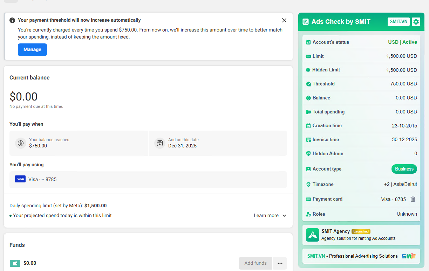The height and width of the screenshot is (271, 429).
Task: Click the Hidden Admin shield icon
Action: click(x=308, y=154)
